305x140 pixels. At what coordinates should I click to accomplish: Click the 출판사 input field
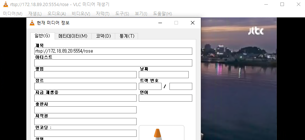pyautogui.click(x=85, y=110)
